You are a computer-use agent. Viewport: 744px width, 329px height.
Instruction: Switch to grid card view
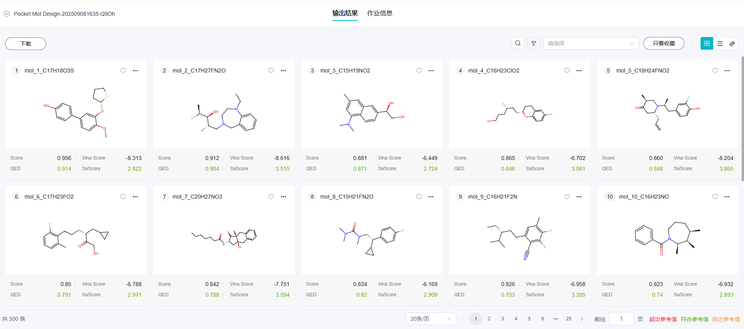(x=707, y=43)
